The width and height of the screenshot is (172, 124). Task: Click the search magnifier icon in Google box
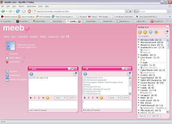[x=169, y=11]
